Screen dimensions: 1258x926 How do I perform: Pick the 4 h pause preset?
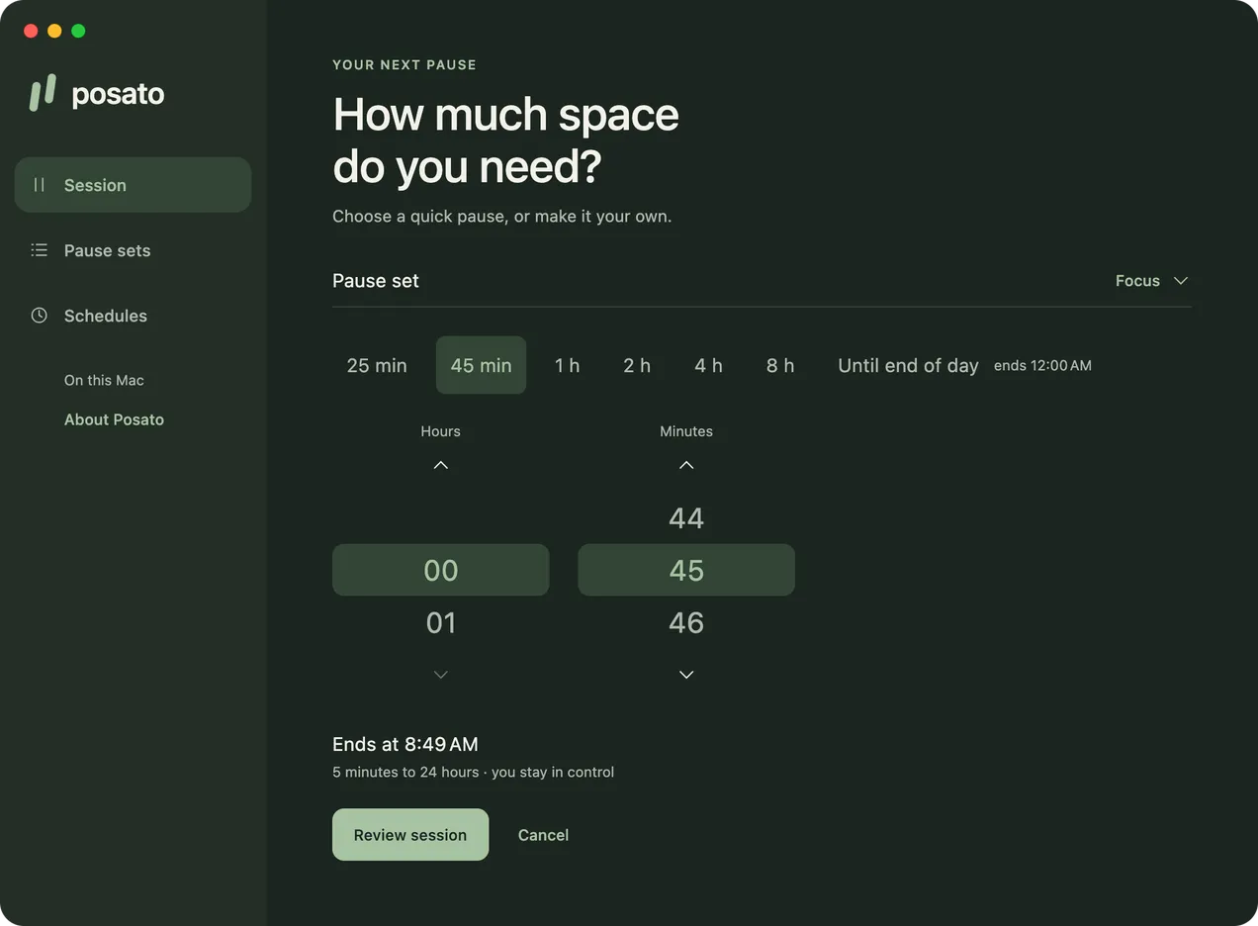click(708, 365)
